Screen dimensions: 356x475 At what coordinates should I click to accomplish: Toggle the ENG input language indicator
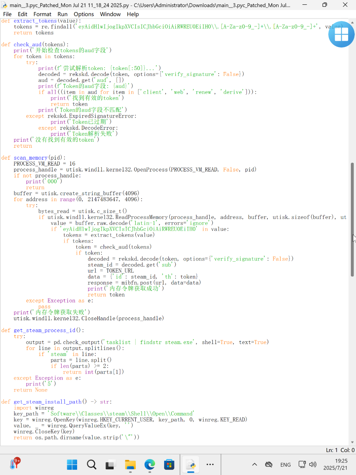[x=285, y=465]
